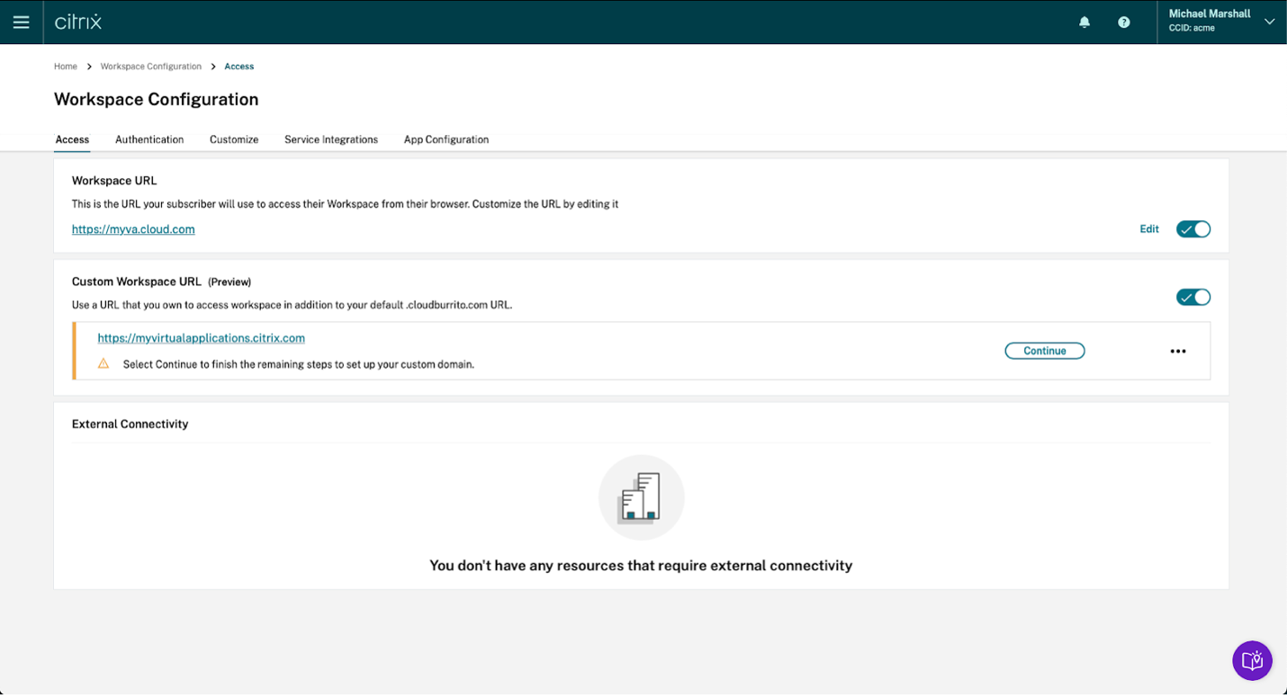1287x698 pixels.
Task: Open the myvirtualapplications.citrix.com link
Action: pyautogui.click(x=202, y=338)
